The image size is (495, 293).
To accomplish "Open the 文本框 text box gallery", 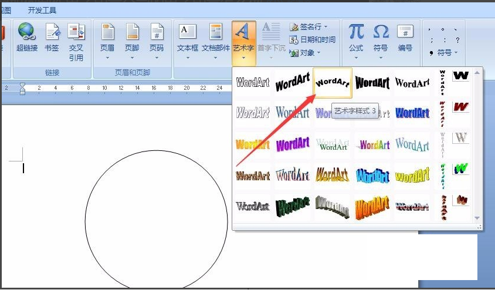I will [188, 41].
